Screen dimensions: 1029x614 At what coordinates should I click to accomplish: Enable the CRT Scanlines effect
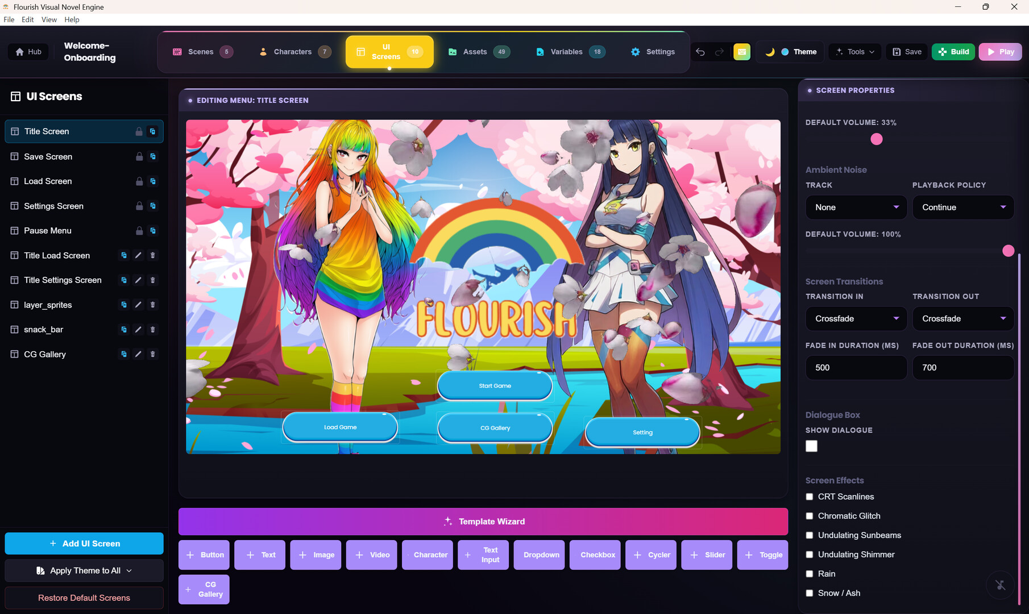pyautogui.click(x=810, y=497)
